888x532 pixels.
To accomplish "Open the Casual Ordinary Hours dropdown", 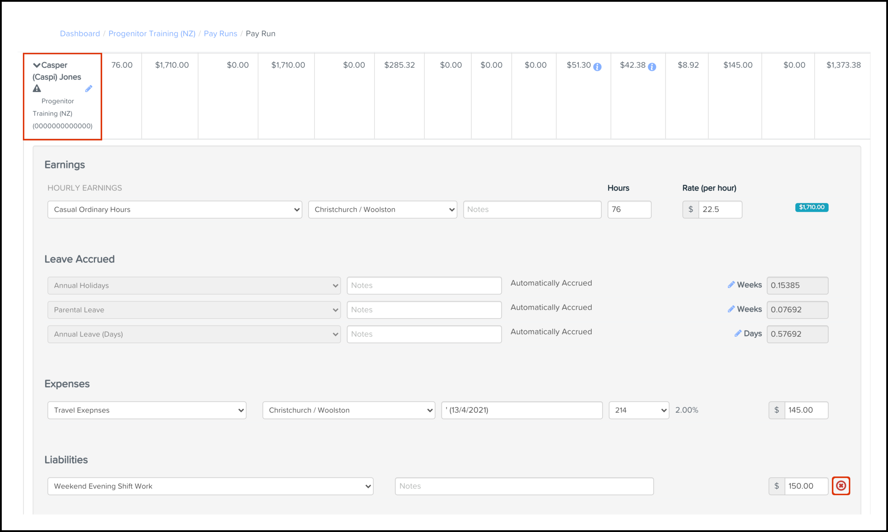I will tap(175, 209).
